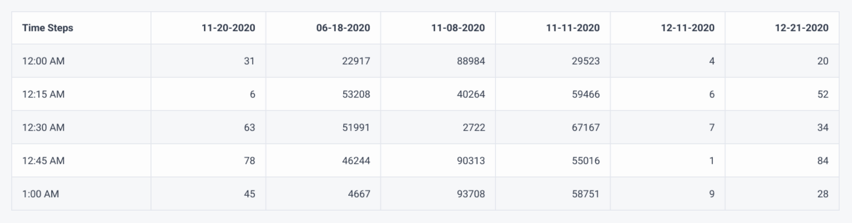Click the 11-20-2020 column header

pyautogui.click(x=208, y=28)
